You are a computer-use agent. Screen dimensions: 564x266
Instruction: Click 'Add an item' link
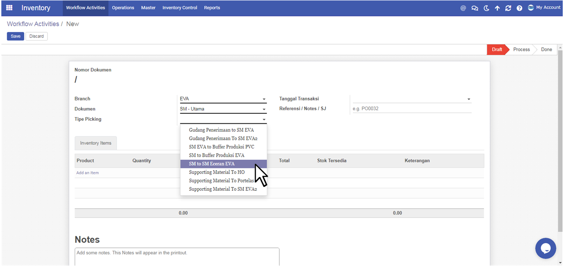88,173
